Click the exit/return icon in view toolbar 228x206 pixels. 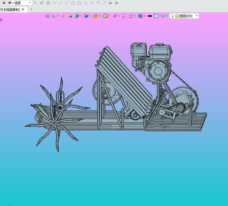point(47,16)
